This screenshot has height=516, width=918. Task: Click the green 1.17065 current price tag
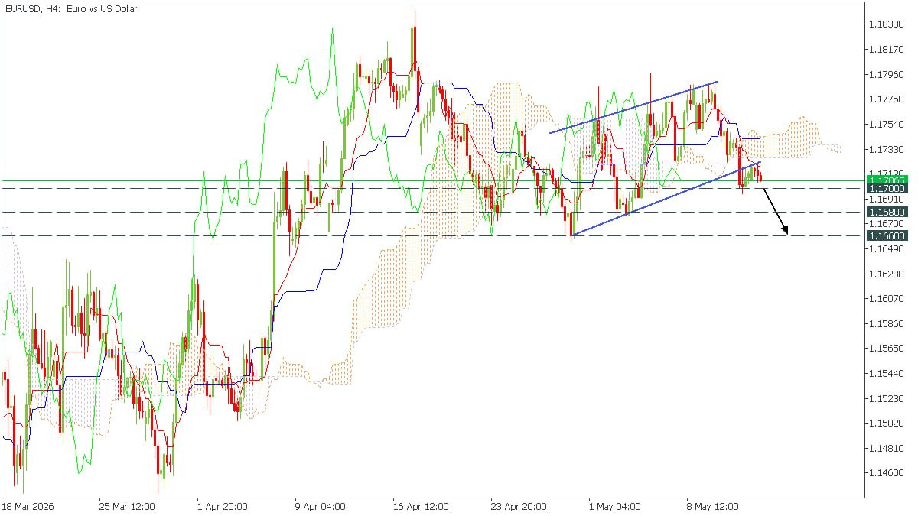click(887, 180)
